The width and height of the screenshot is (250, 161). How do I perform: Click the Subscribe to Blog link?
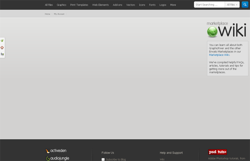pos(116,160)
